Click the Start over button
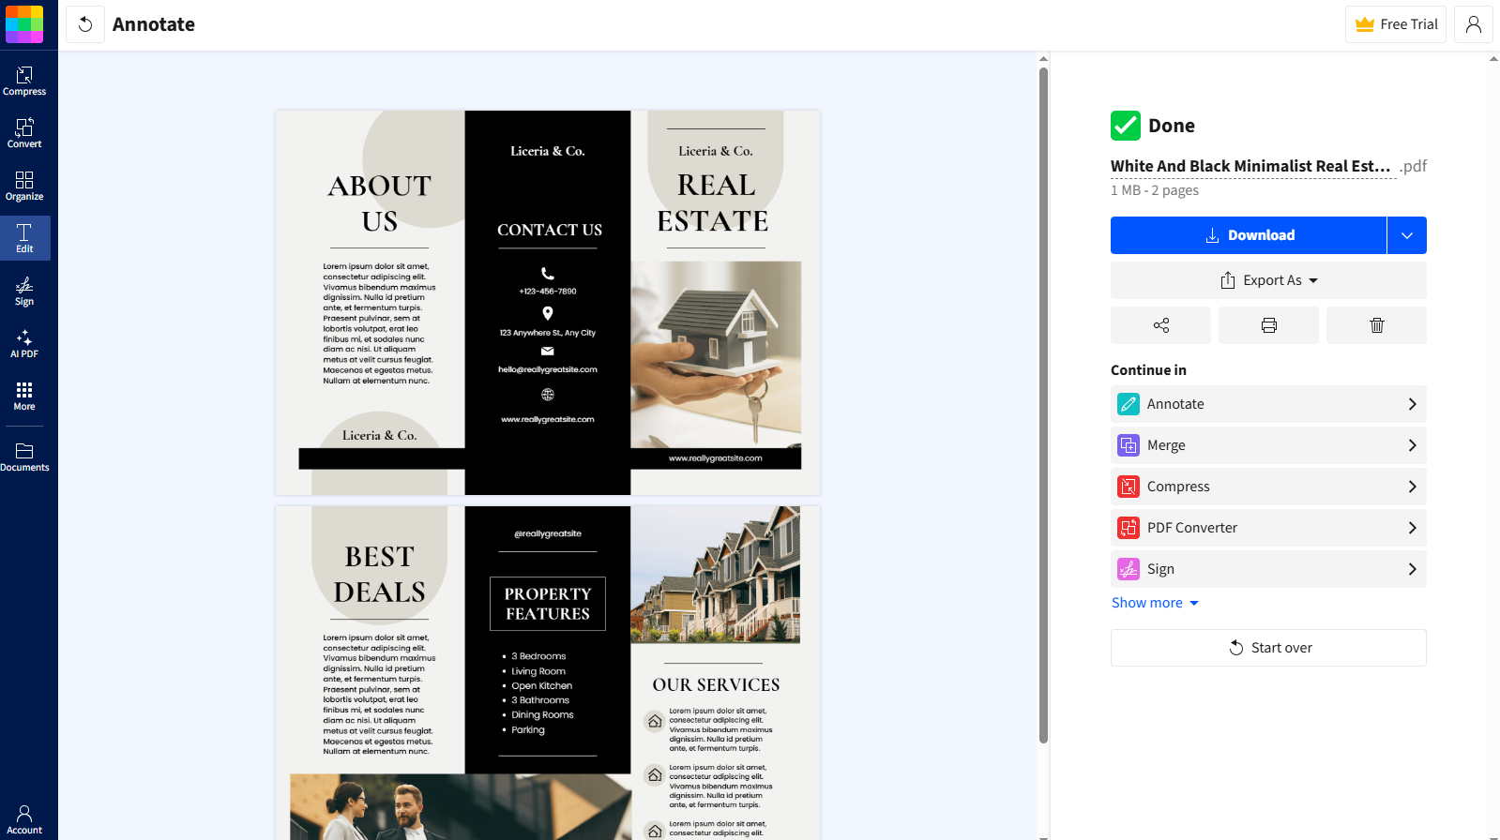The height and width of the screenshot is (840, 1500). [x=1268, y=648]
